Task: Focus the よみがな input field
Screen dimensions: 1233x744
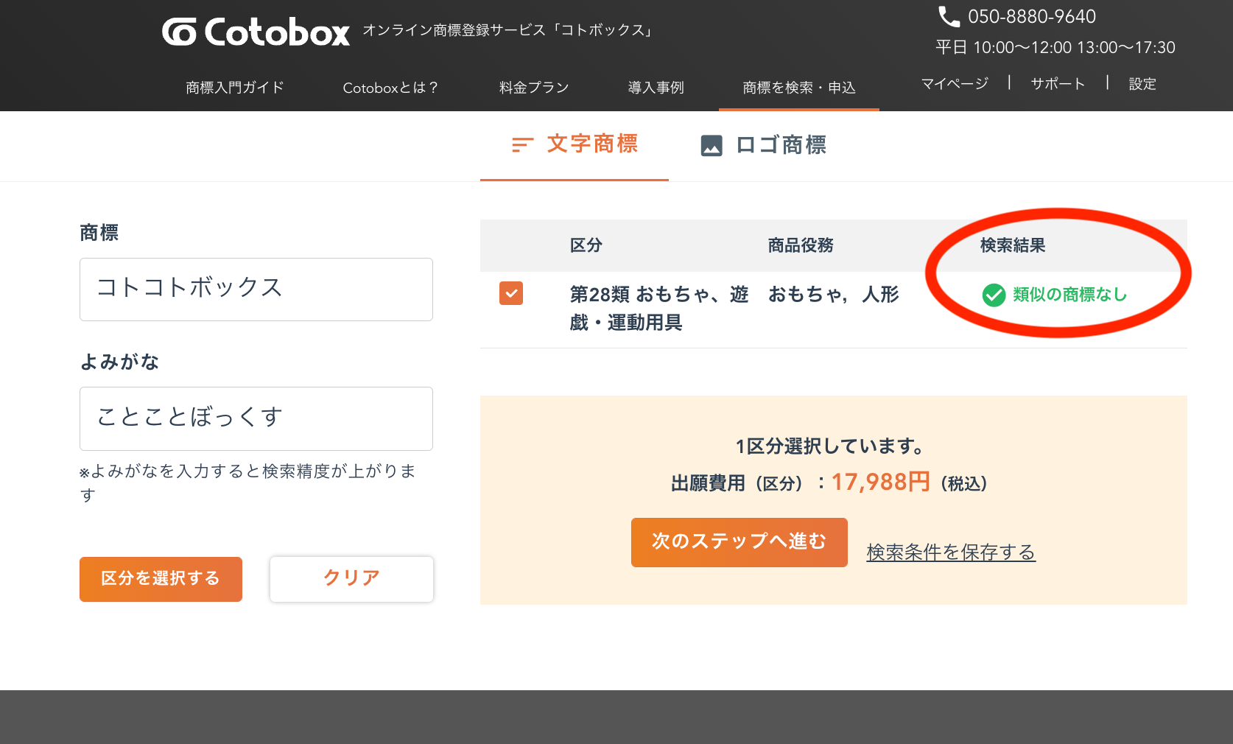Action: click(x=256, y=418)
